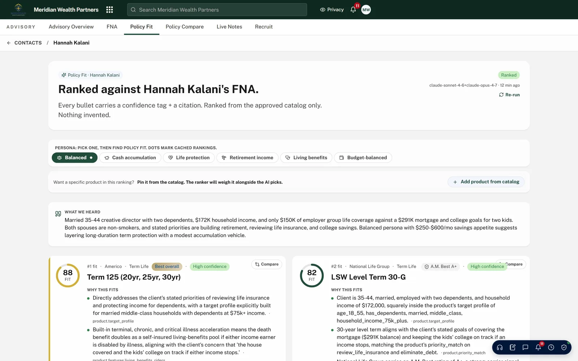Click the A.M. Best A+ badge
Screen dimensions: 578x361
(440, 267)
